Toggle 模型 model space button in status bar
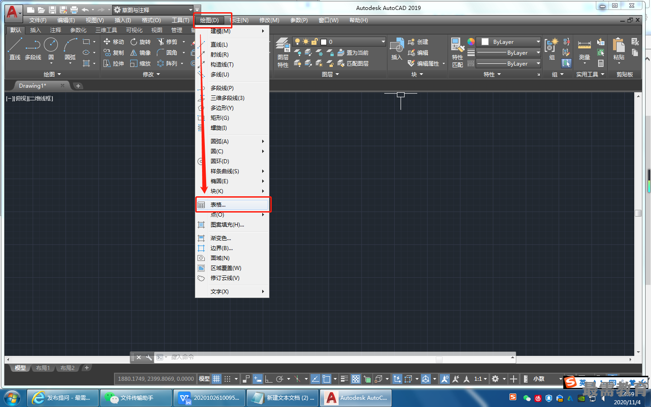Viewport: 651px width, 407px height. 204,379
